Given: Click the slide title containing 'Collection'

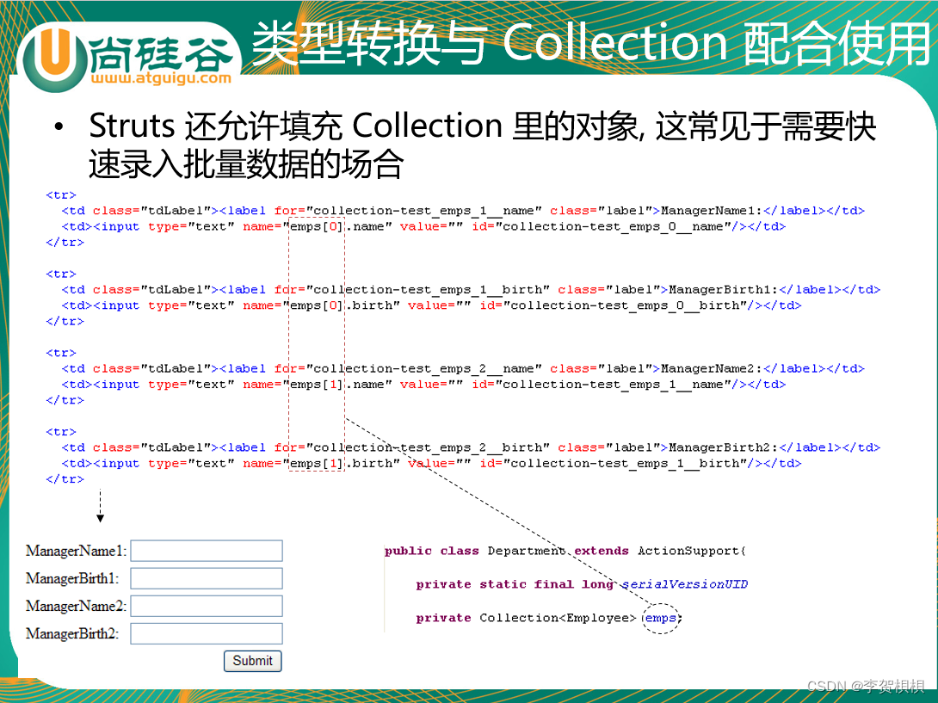Looking at the screenshot, I should point(591,42).
